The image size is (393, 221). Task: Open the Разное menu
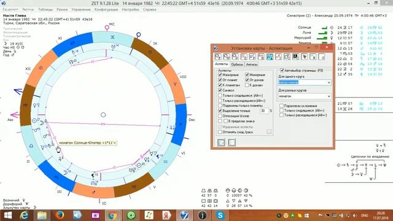pyautogui.click(x=62, y=10)
